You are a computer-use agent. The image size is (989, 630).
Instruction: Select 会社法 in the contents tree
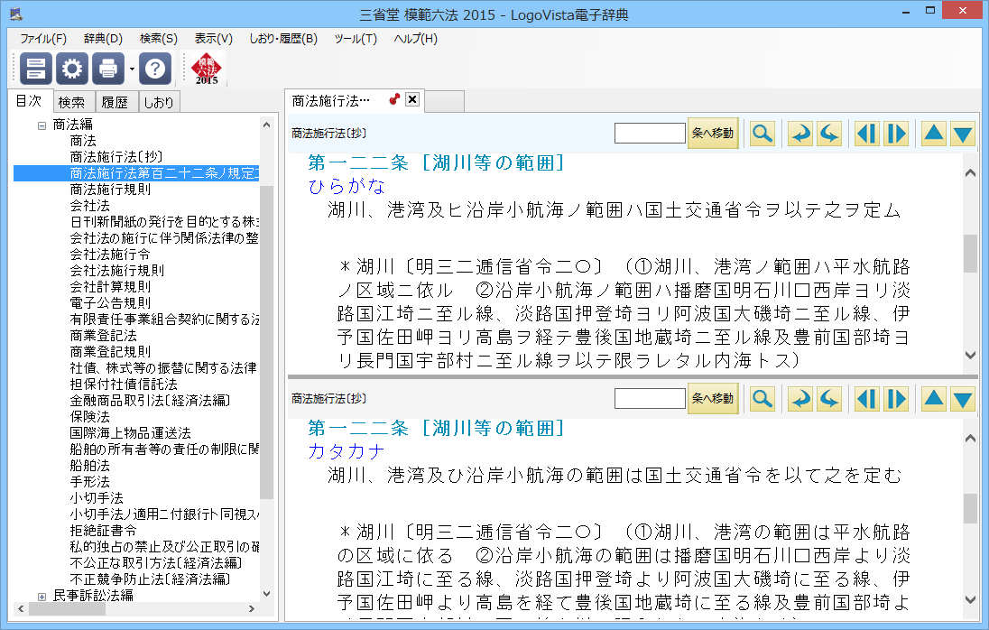tap(90, 206)
